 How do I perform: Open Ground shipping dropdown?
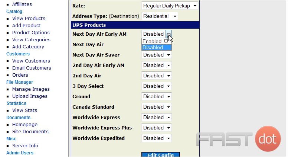point(157,96)
